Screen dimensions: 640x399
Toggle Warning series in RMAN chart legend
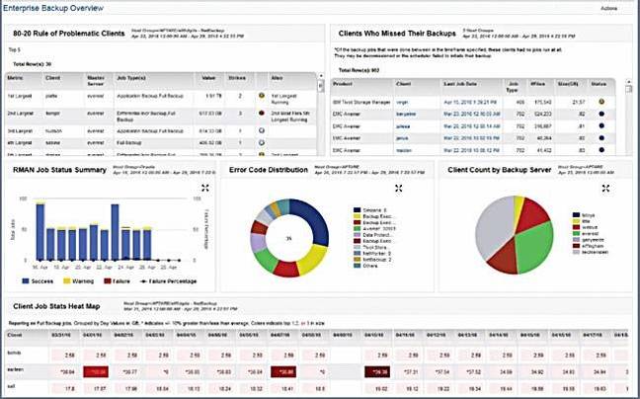click(78, 281)
